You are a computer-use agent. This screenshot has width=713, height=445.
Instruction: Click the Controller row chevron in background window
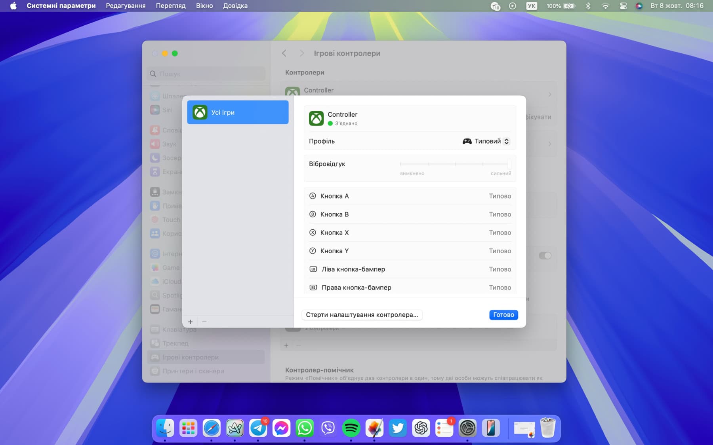tap(550, 94)
